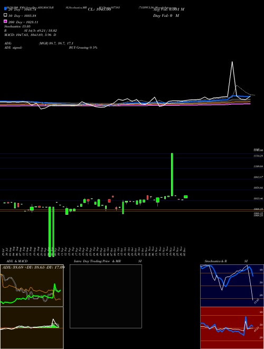The image size is (264, 349).
Task: Click the 'MACD: 1047.65, 1041.69, 5.96' line
Action: tap(28, 35)
